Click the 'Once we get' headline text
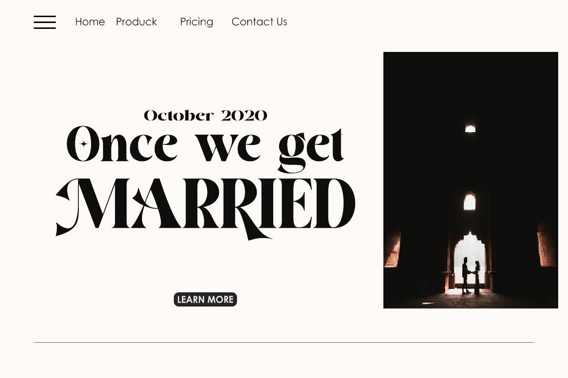The image size is (568, 378). 205,144
